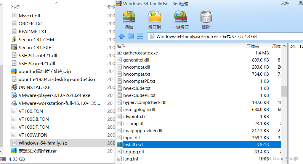Switch to the list view button
Screen dimensions: 303x164
click(x=140, y=36)
